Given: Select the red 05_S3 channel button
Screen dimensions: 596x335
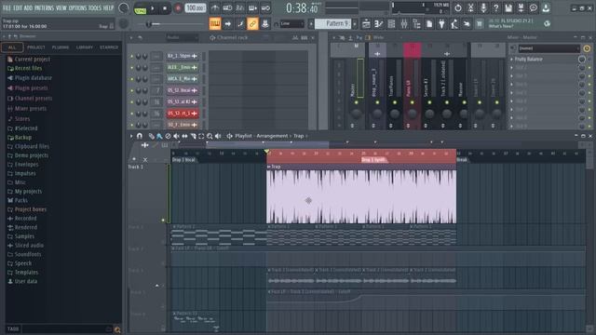Looking at the screenshot, I should coord(183,114).
